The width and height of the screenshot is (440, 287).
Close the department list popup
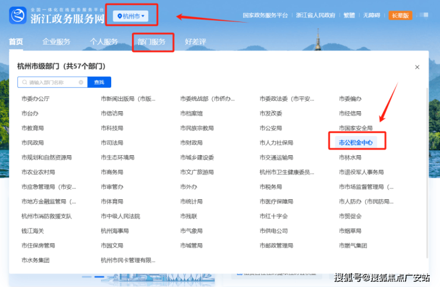tap(417, 68)
